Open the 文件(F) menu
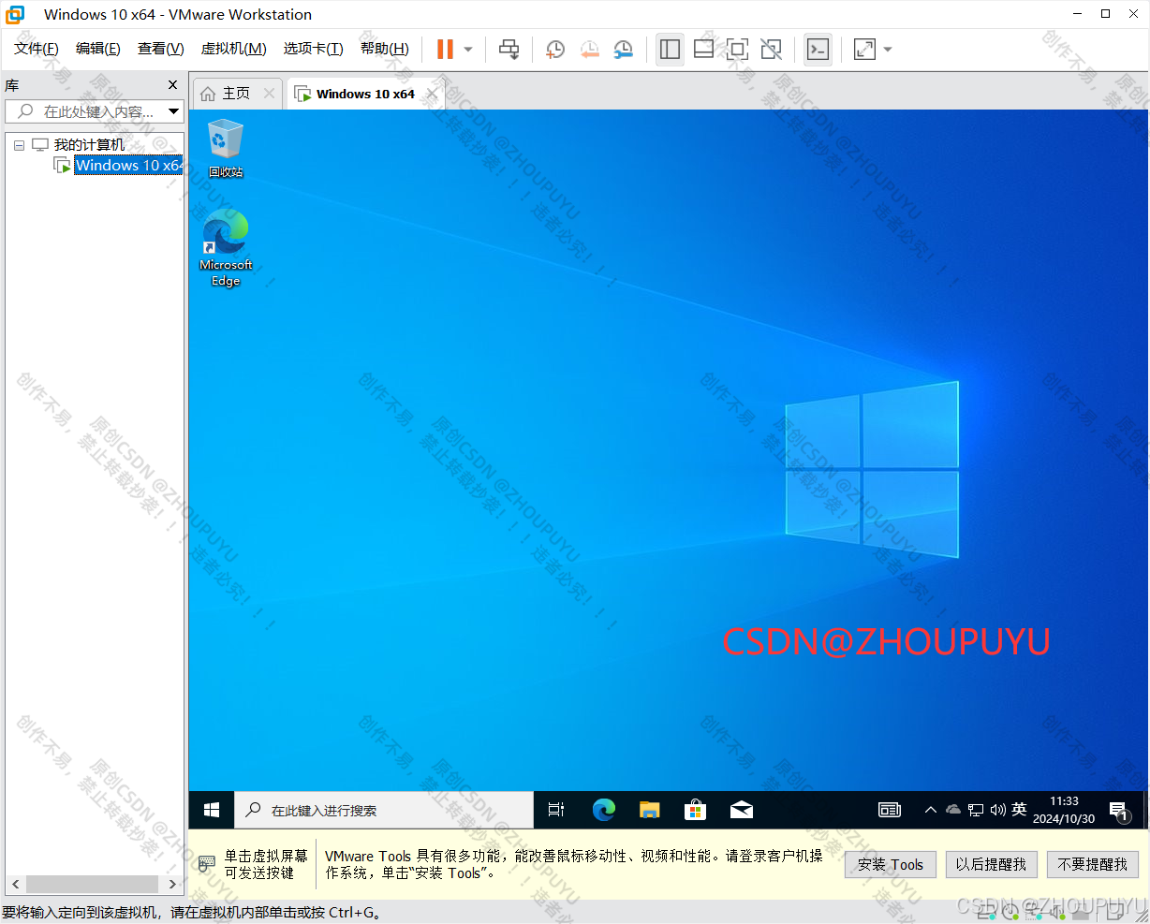1150x924 pixels. pyautogui.click(x=37, y=49)
